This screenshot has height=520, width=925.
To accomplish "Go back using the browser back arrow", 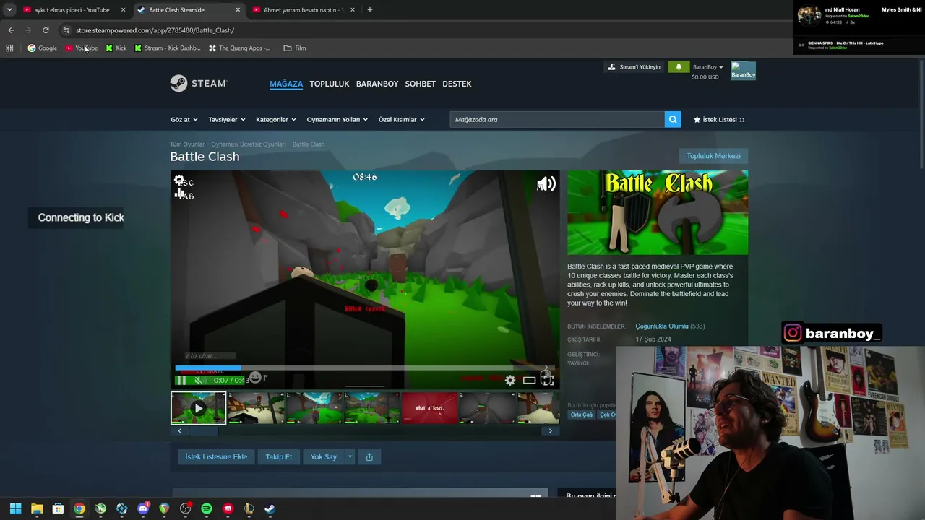I will pyautogui.click(x=11, y=30).
